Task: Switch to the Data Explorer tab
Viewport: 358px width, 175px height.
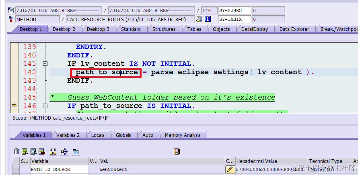Action: (294, 29)
